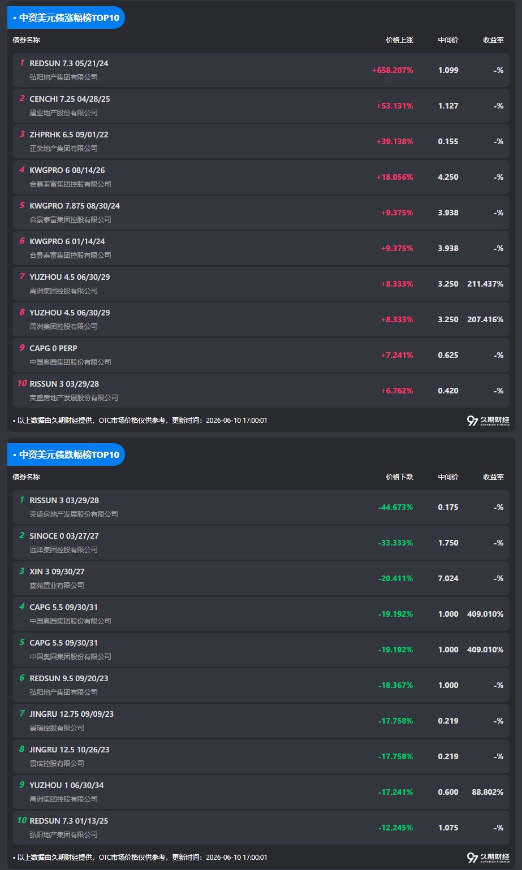Click issuer name 正荣地产集团有限公司

(x=63, y=148)
